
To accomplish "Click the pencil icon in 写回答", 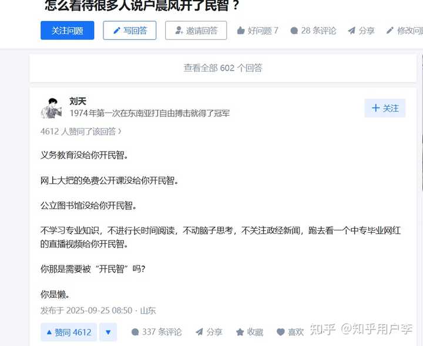I will tap(117, 31).
